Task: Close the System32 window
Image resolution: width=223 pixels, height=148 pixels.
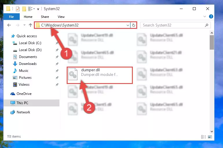Action: pyautogui.click(x=208, y=9)
